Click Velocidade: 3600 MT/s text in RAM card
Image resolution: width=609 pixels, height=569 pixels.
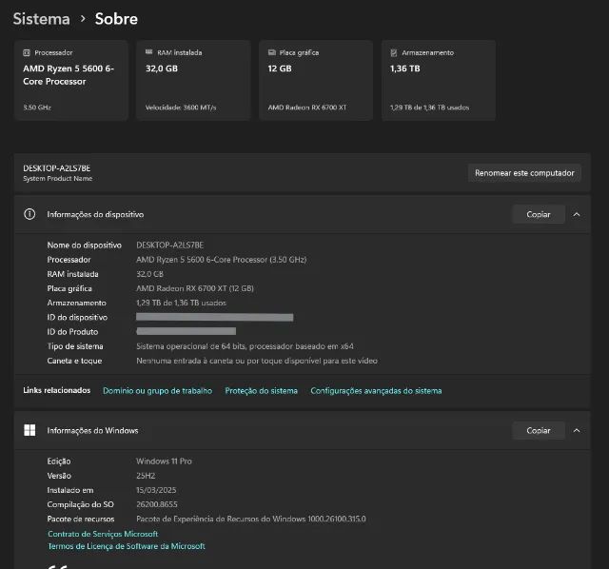181,108
